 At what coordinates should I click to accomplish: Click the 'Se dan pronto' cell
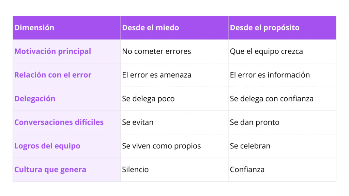click(255, 122)
